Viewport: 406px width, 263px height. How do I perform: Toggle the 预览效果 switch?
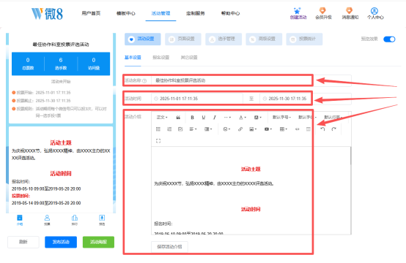(x=389, y=39)
